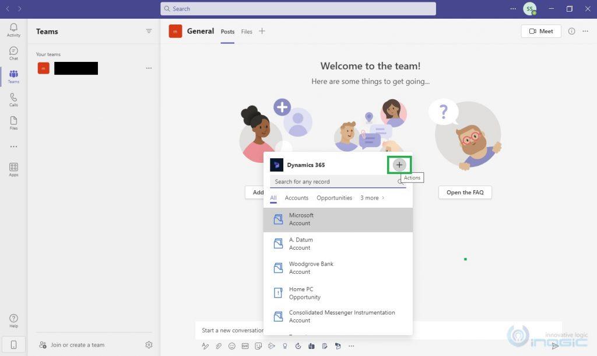The width and height of the screenshot is (597, 356).
Task: Click the Search for any record field
Action: tap(338, 182)
